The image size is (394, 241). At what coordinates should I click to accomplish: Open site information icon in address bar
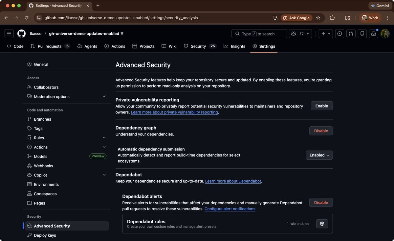(39, 18)
